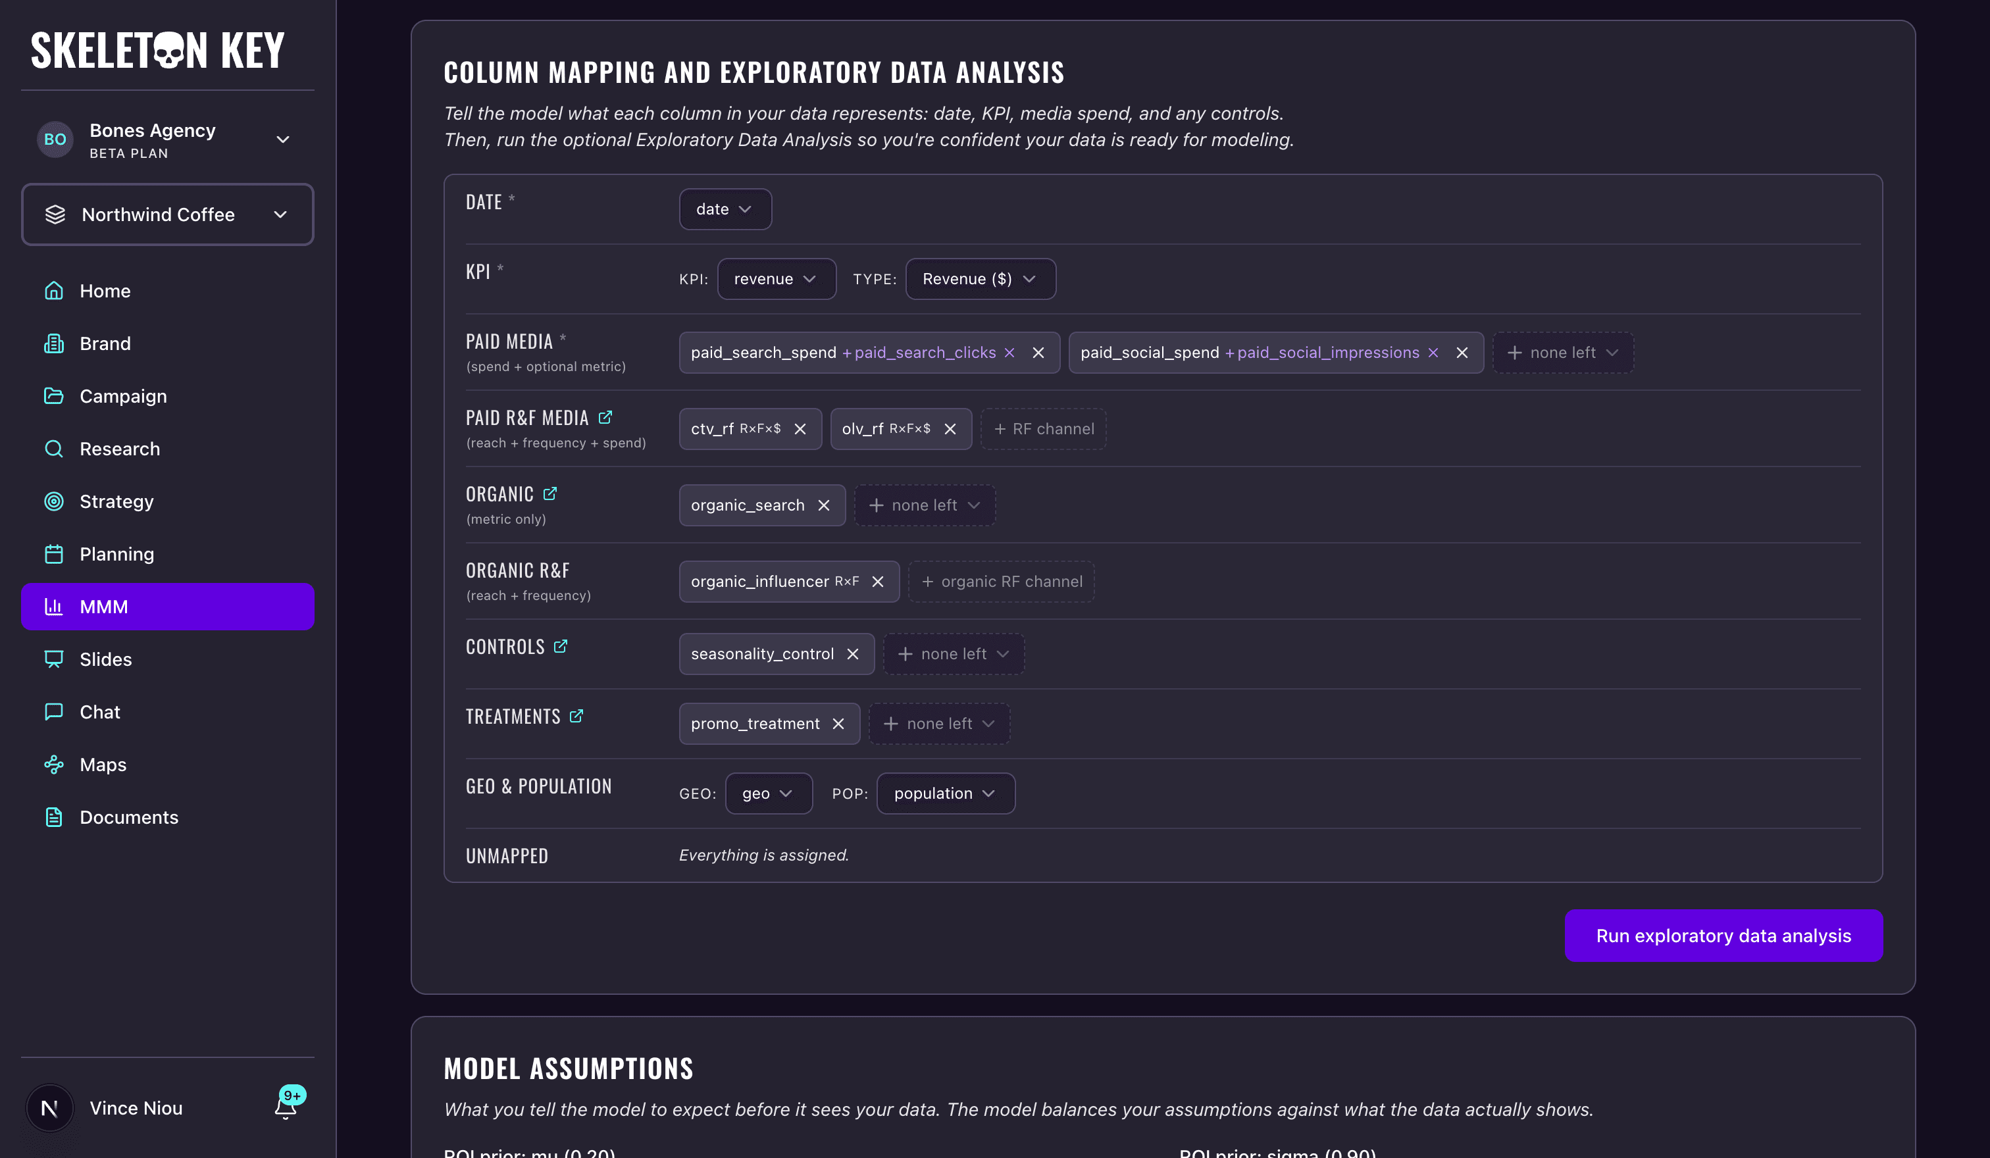The height and width of the screenshot is (1158, 1990).
Task: Click the organic_search chip label
Action: (748, 505)
